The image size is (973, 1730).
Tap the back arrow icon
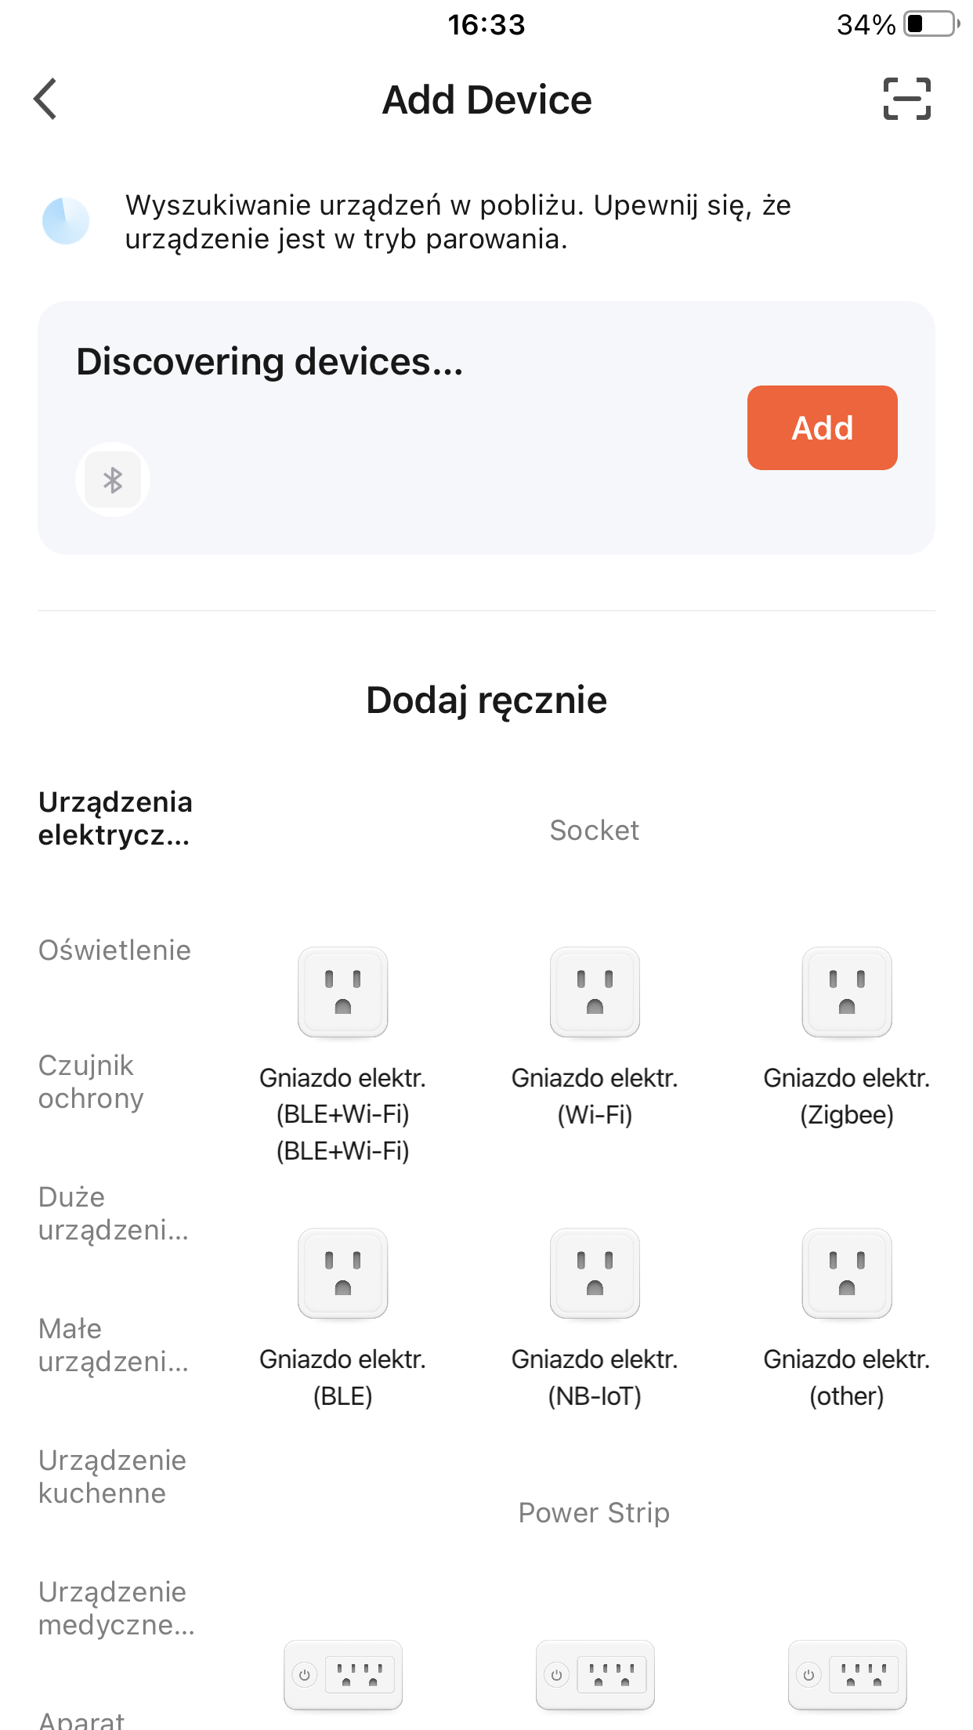pyautogui.click(x=45, y=100)
